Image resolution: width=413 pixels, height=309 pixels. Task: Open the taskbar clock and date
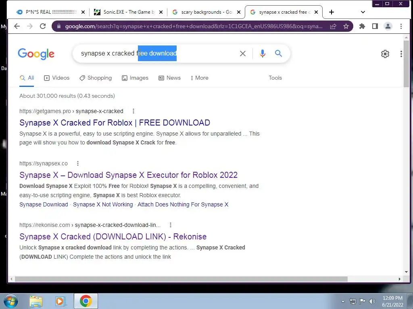[x=392, y=301]
